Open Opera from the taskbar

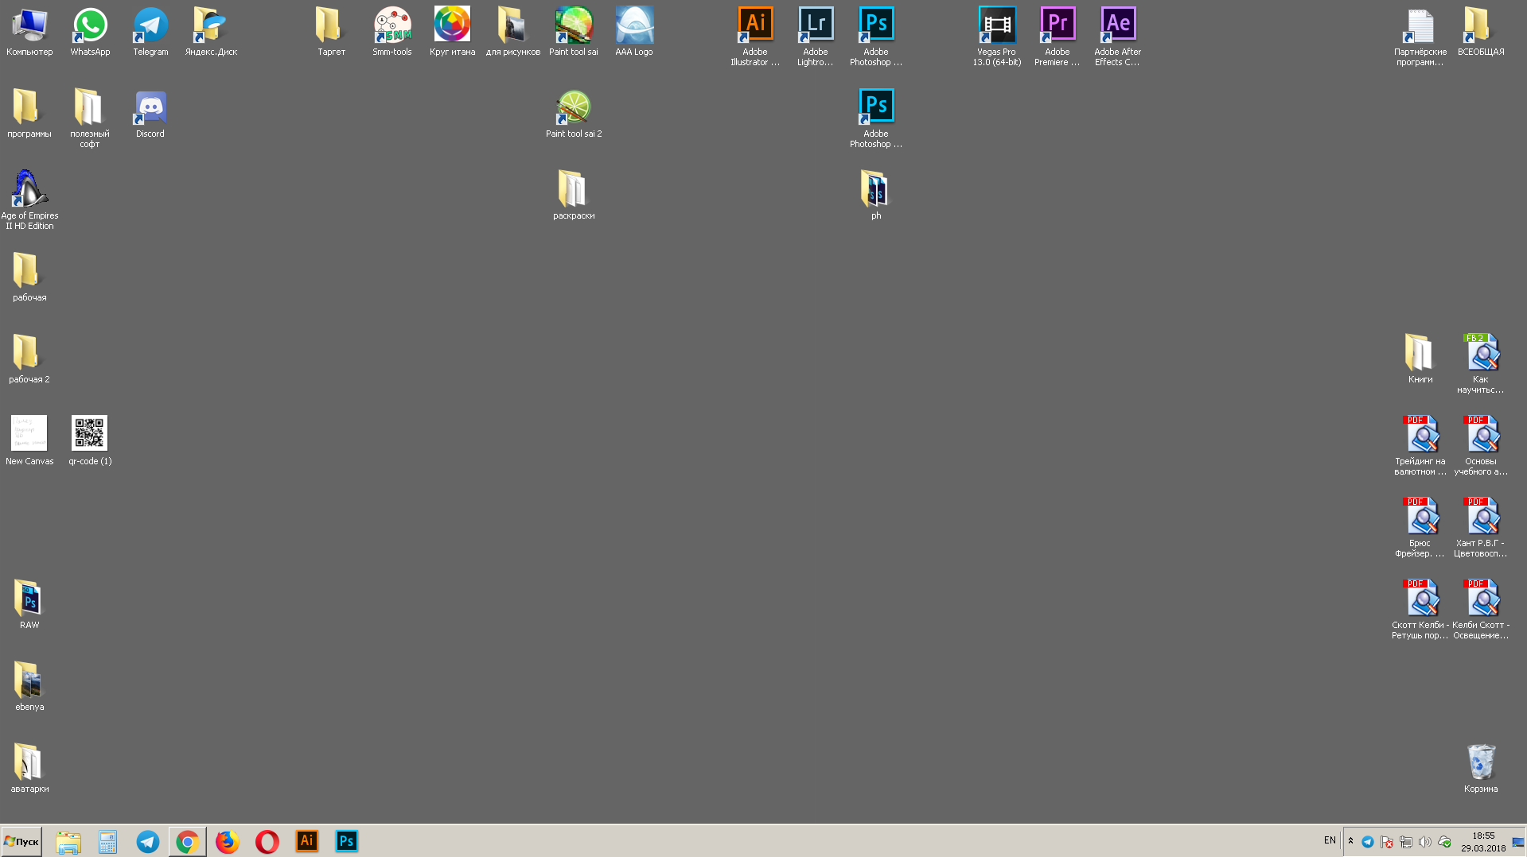(x=267, y=842)
